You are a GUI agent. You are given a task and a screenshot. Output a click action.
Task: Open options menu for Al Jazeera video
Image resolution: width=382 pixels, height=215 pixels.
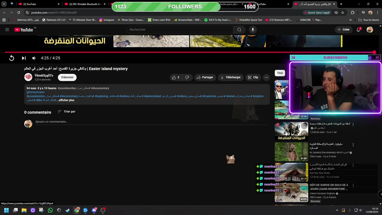pos(353,145)
